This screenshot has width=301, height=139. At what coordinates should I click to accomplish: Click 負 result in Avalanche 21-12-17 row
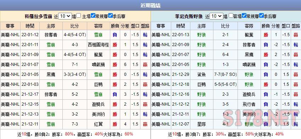tap(115, 94)
